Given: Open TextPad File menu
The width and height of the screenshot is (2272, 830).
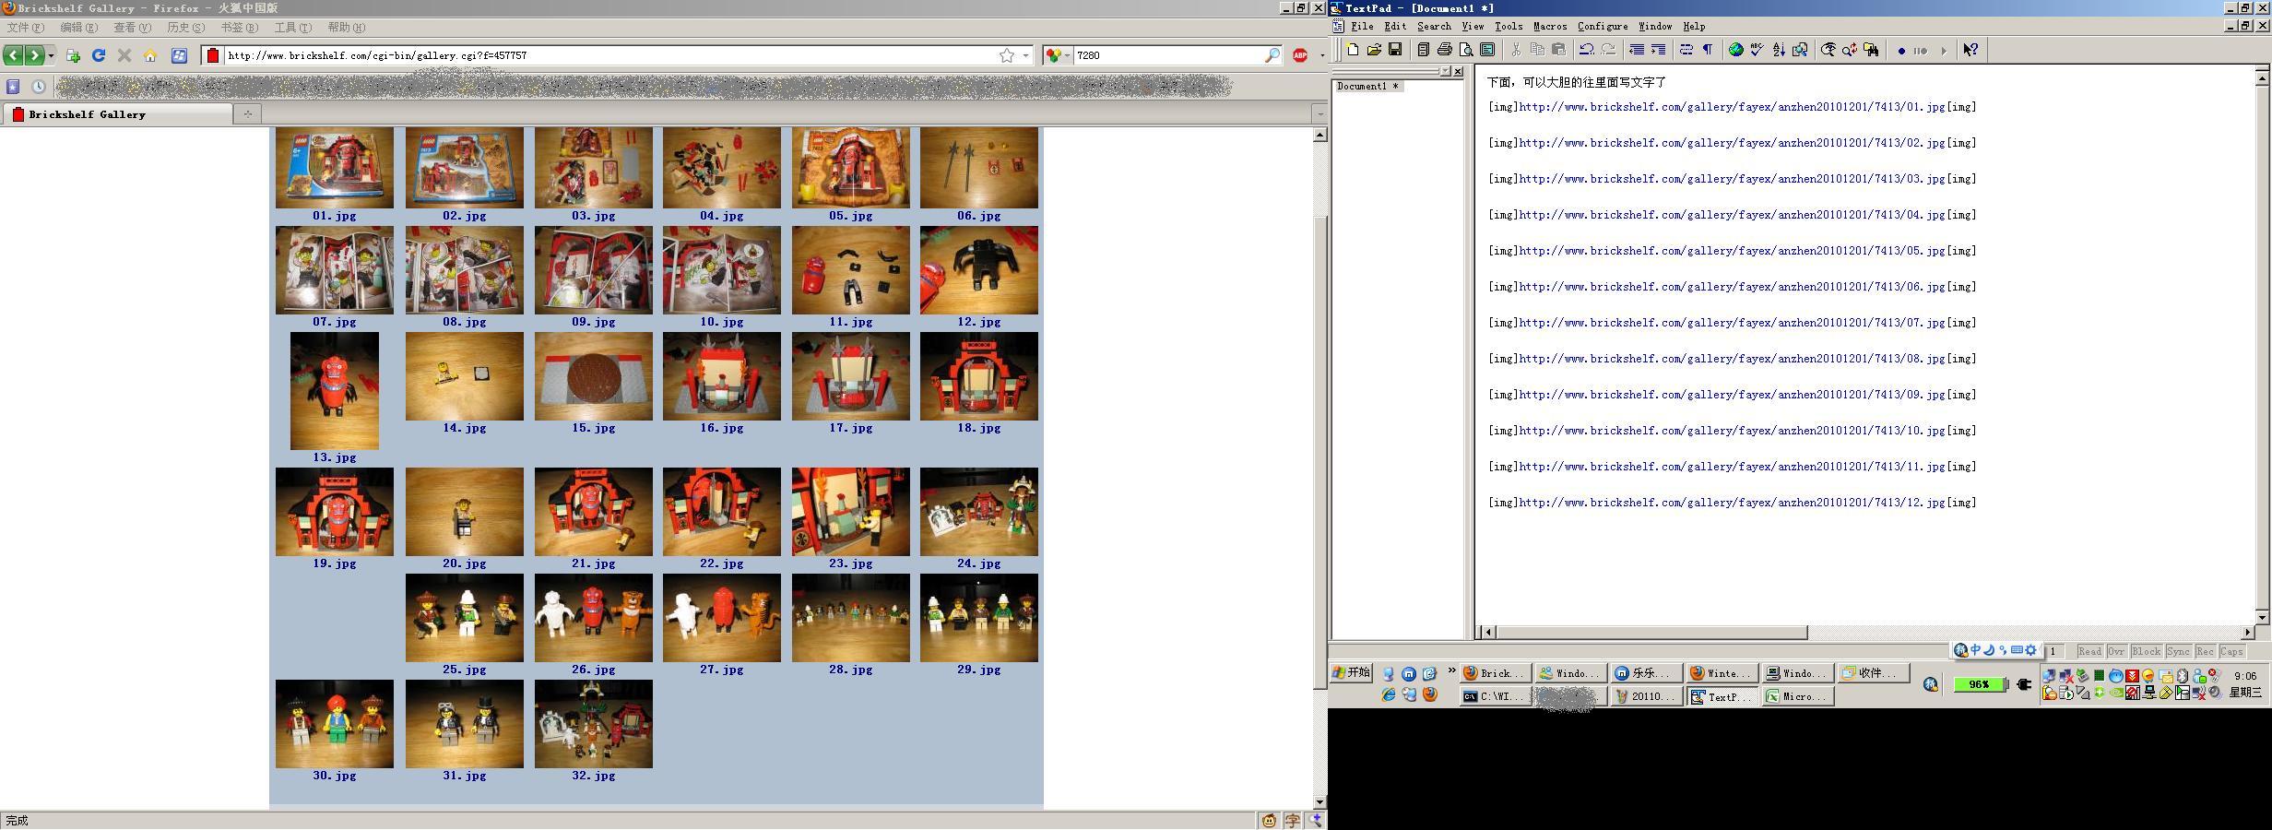Looking at the screenshot, I should click(1362, 26).
